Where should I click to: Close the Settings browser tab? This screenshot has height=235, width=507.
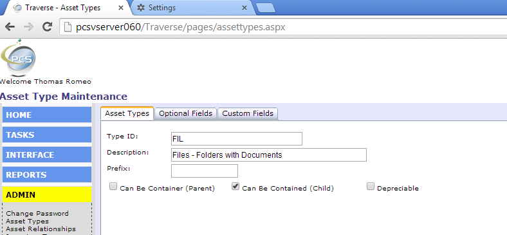pos(244,8)
